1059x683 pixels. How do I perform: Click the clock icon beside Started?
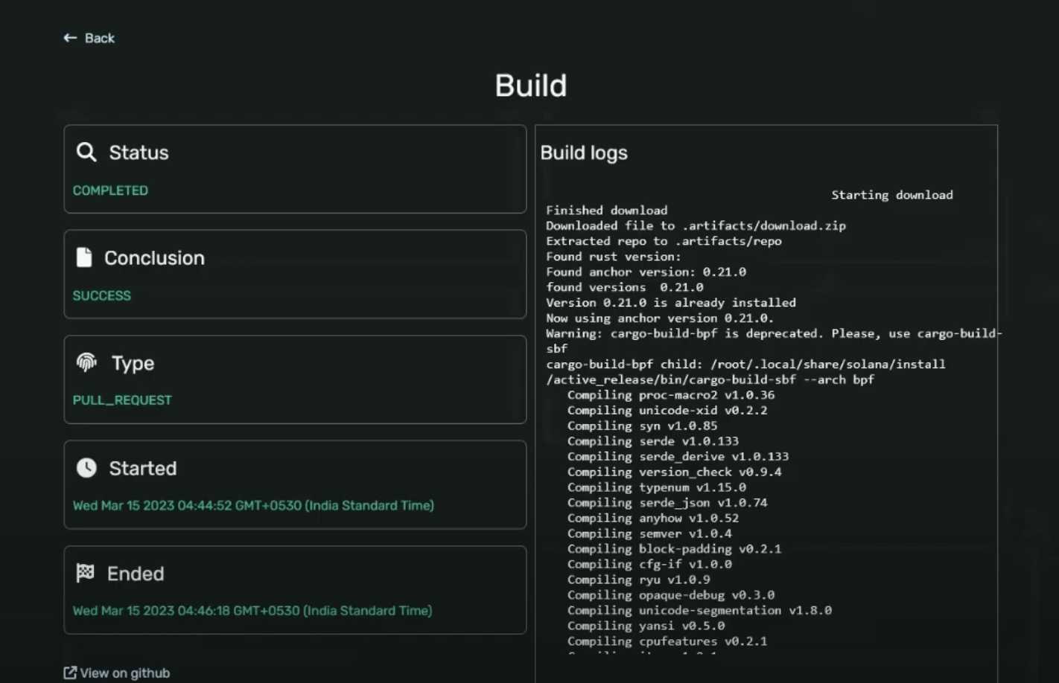coord(86,468)
